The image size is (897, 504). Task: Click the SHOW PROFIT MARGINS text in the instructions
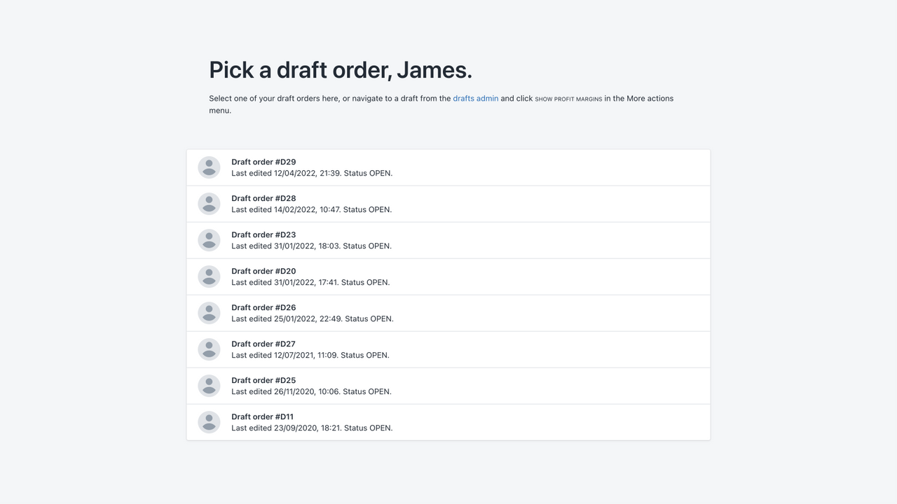click(x=568, y=99)
